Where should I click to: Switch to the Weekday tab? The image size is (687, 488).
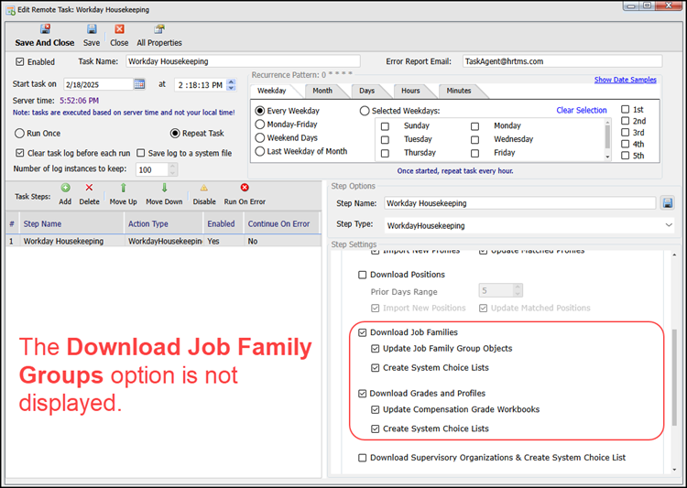pos(272,91)
